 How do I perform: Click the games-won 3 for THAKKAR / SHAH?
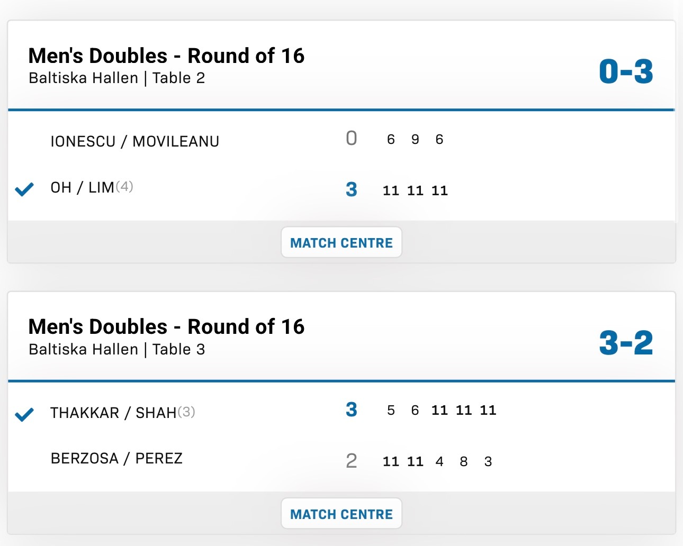(x=352, y=410)
